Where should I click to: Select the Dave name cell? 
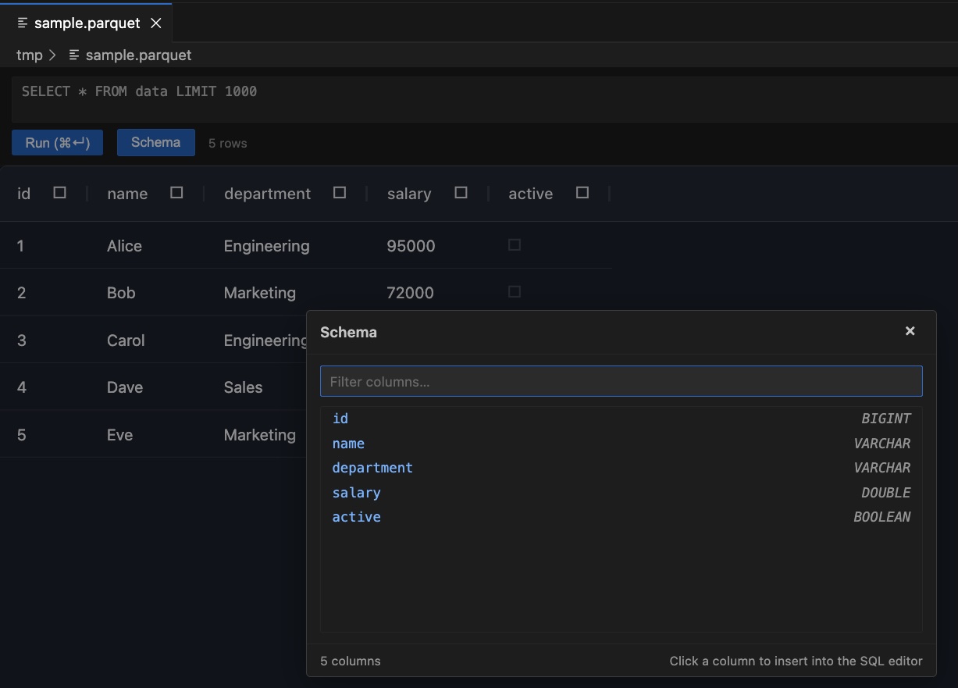[x=125, y=387]
